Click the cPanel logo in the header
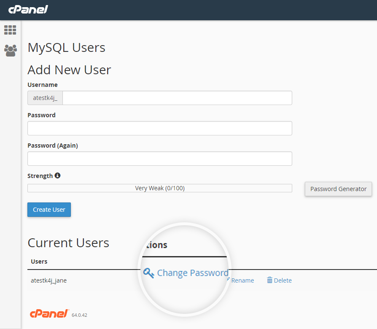This screenshot has height=329, width=377. [28, 9]
